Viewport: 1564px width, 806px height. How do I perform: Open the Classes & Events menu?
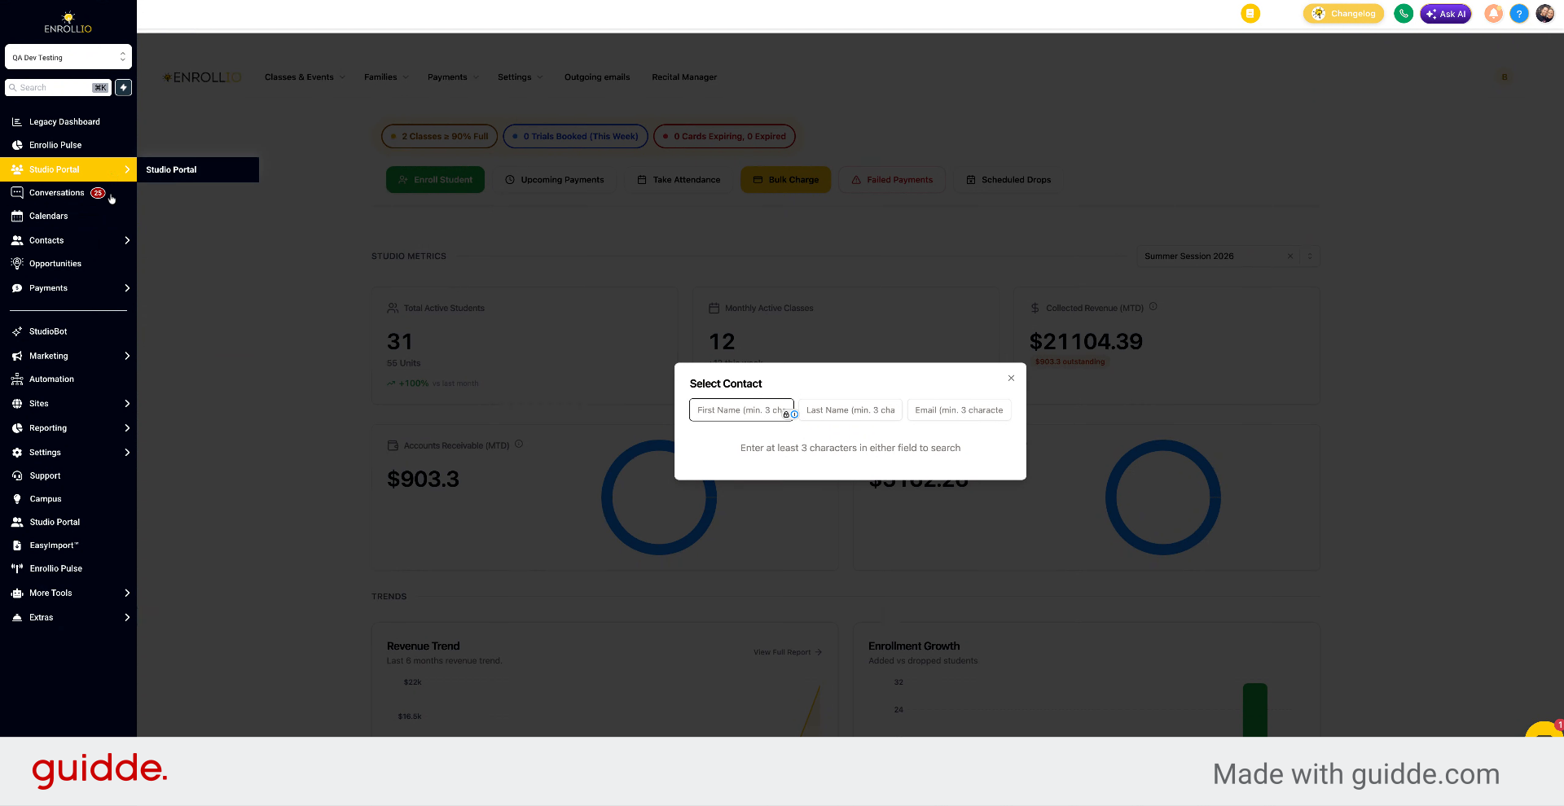tap(305, 77)
